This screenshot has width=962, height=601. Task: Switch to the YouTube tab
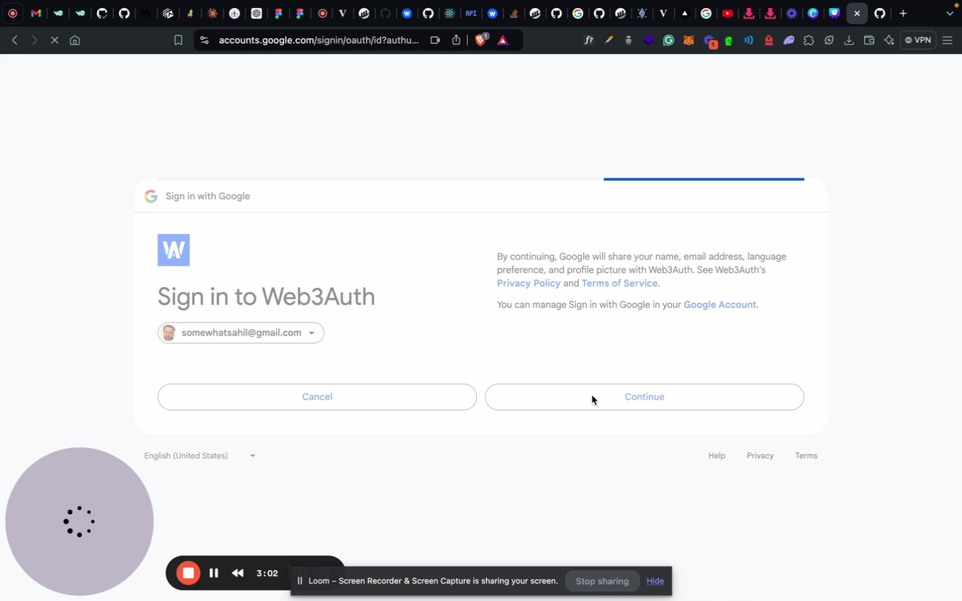click(x=728, y=13)
